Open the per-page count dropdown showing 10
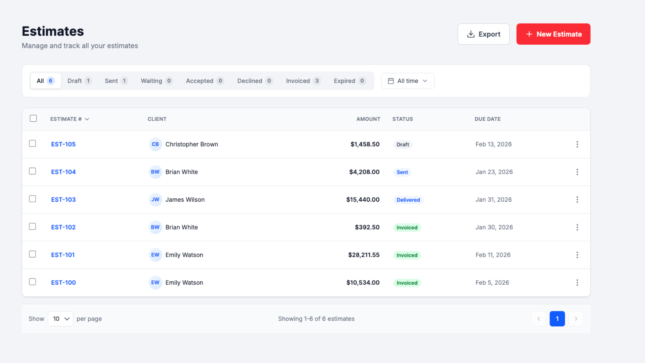Viewport: 645px width, 363px height. (60, 319)
